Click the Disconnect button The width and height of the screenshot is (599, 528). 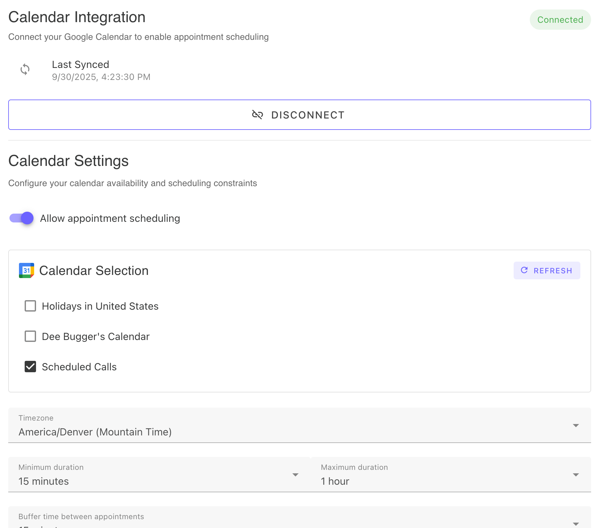(x=300, y=115)
